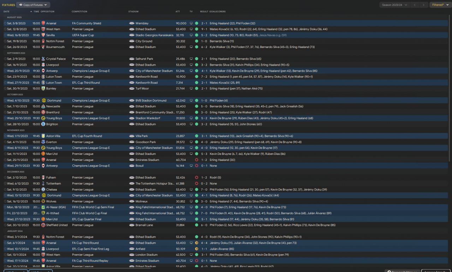Open the 9 - 1 result against West Ham
The height and width of the screenshot is (272, 452).
[204, 29]
